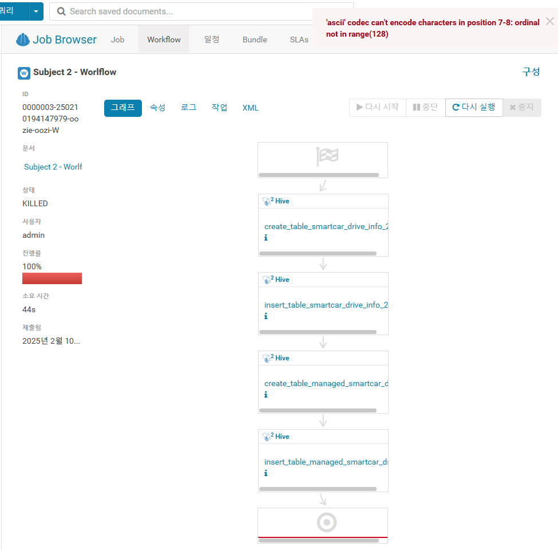Select the 그래프 tab

point(123,108)
